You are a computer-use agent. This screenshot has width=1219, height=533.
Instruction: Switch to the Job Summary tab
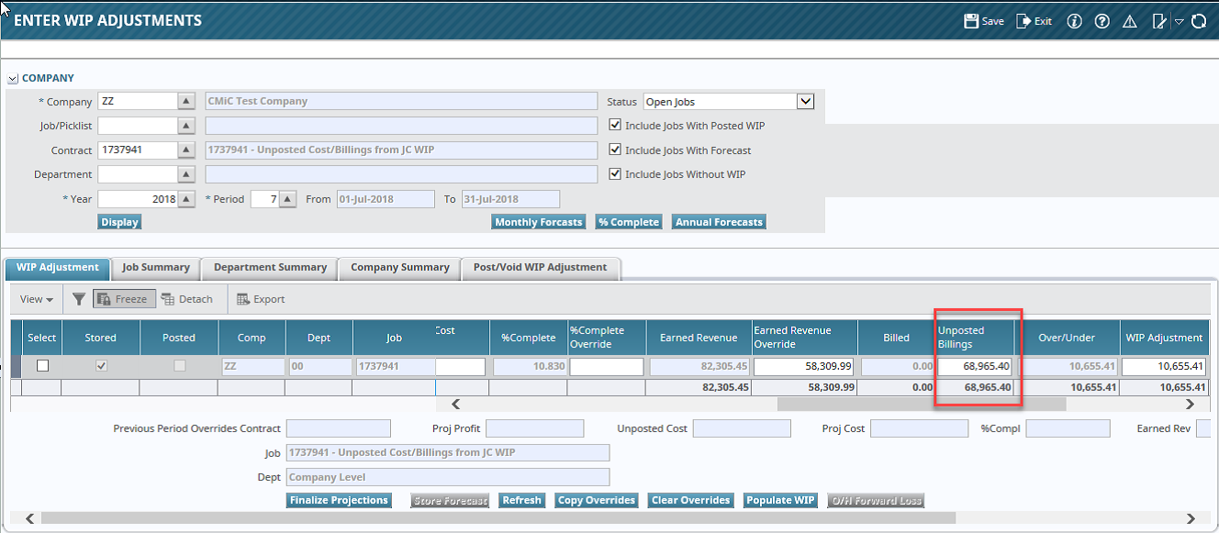[x=155, y=268]
